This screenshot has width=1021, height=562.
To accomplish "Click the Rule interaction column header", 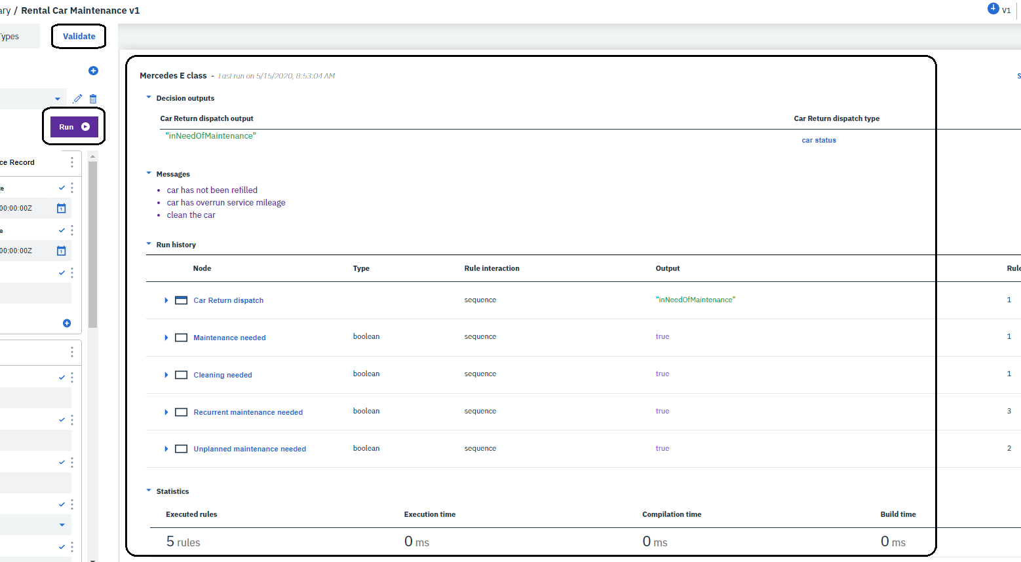I will pyautogui.click(x=491, y=268).
